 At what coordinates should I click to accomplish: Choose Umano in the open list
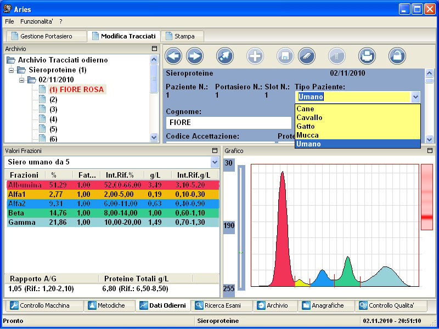click(x=358, y=144)
